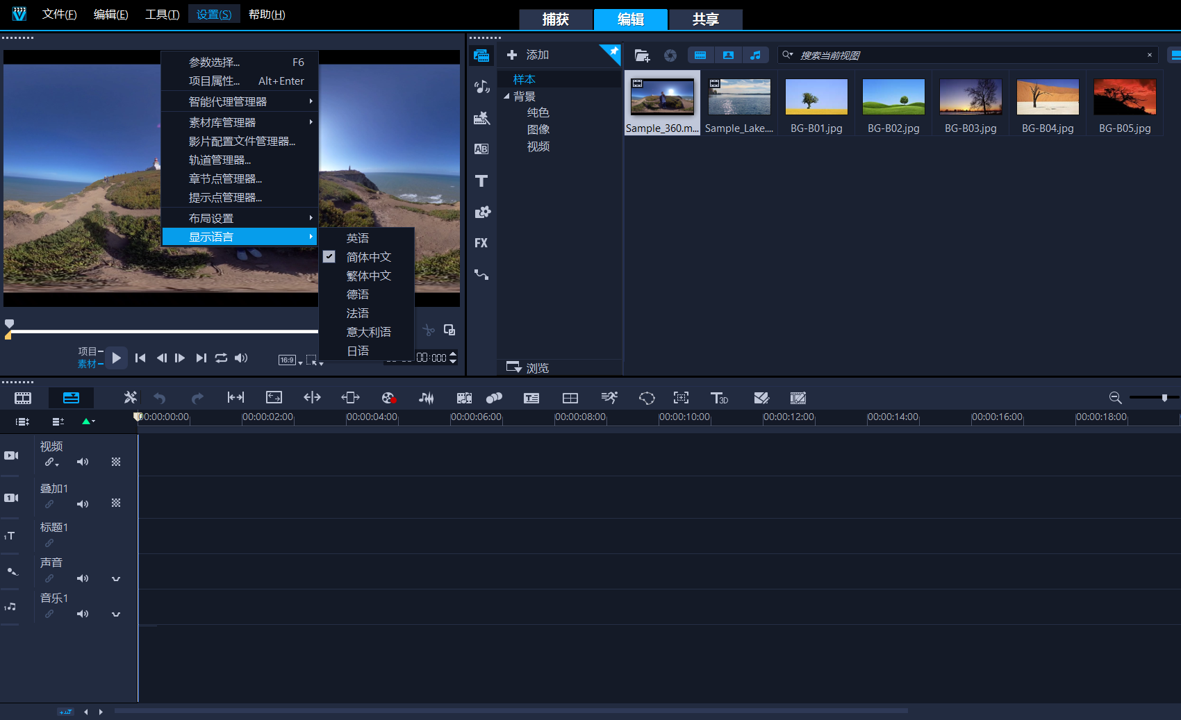Adjust the timeline zoom slider handle
Image resolution: width=1181 pixels, height=720 pixels.
[x=1164, y=398]
